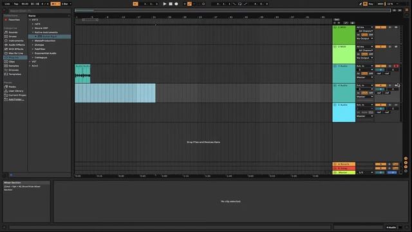Adjust the 3 Audio pan slider
The height and width of the screenshot is (232, 412).
pyautogui.click(x=393, y=70)
